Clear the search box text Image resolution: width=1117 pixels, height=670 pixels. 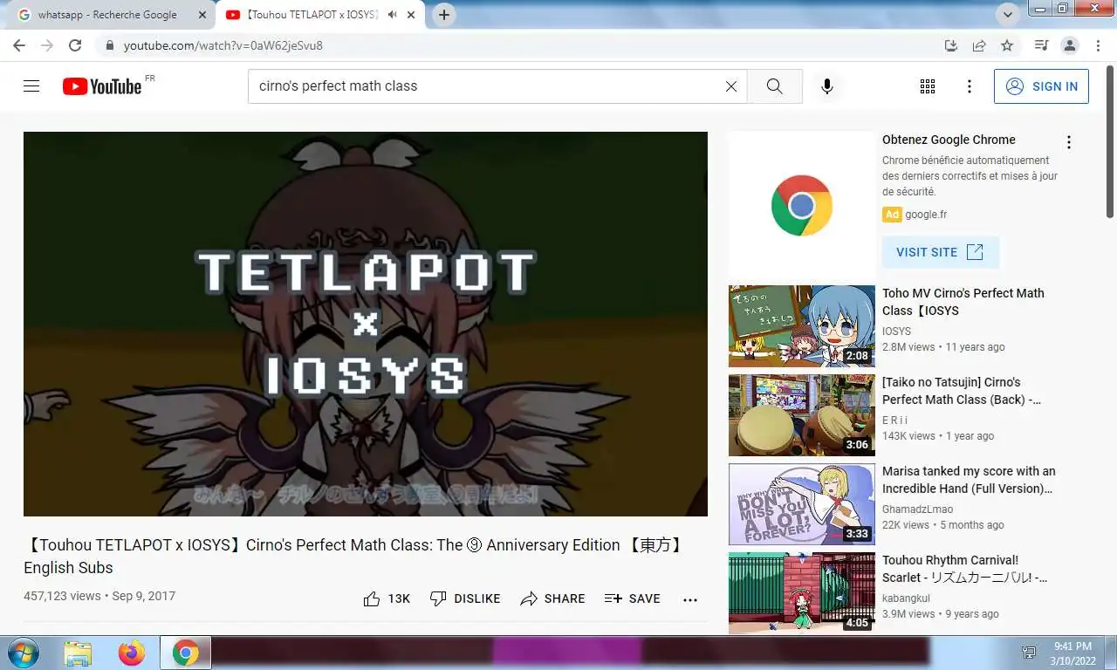click(731, 86)
